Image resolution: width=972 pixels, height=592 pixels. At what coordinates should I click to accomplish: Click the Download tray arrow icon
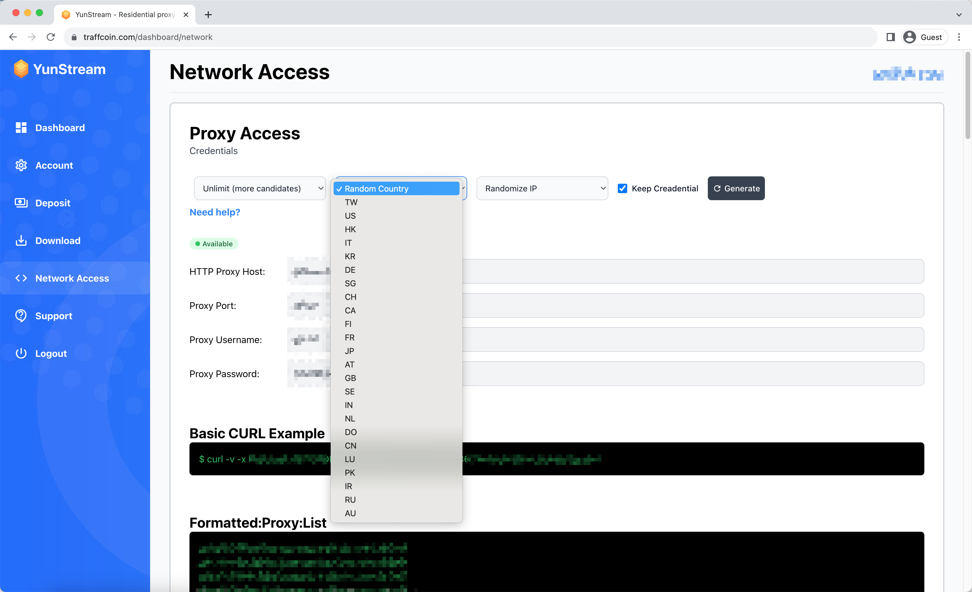(x=21, y=240)
